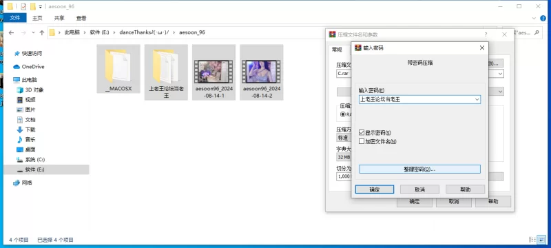551x248 pixels.
Task: Switch to large icons view in status bar
Action: (541, 240)
